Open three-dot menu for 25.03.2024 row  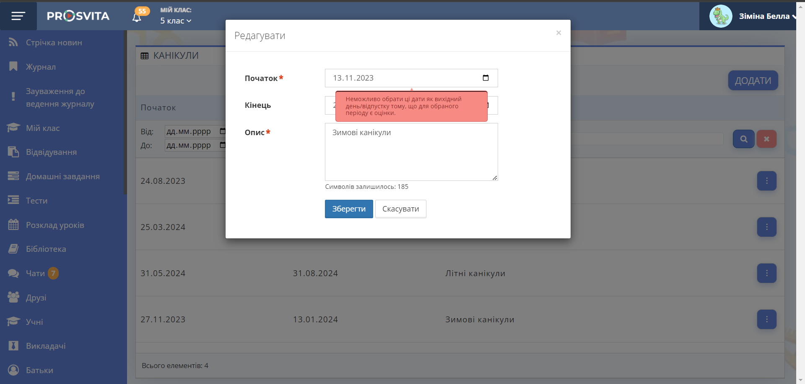[x=766, y=227]
